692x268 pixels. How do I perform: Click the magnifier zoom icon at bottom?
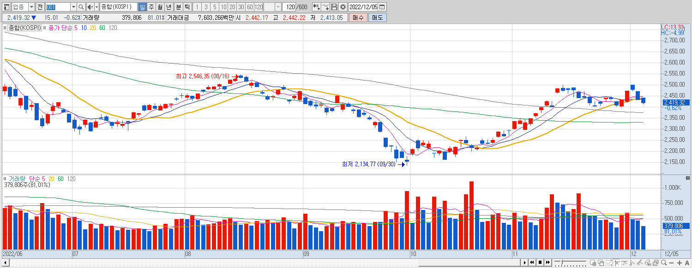(664, 263)
